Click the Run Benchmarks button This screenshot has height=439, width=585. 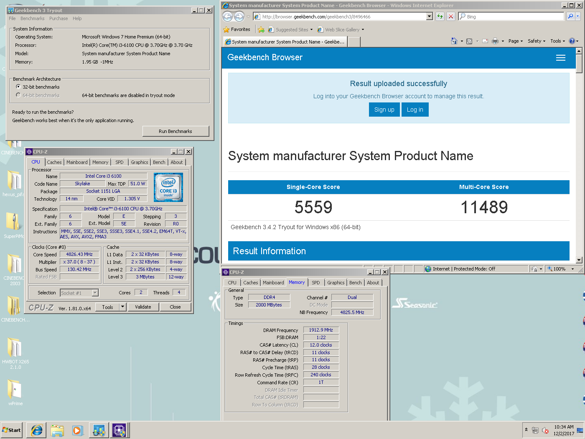[x=175, y=131]
